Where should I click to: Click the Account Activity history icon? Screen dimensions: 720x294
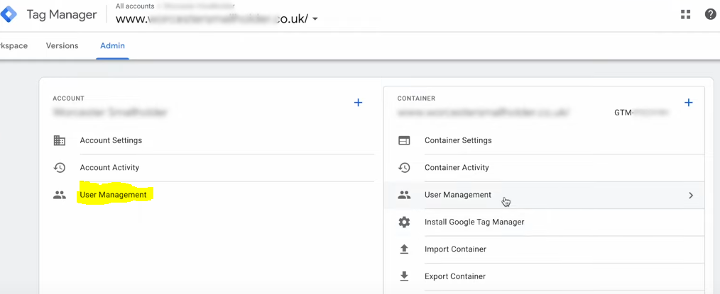tap(59, 168)
